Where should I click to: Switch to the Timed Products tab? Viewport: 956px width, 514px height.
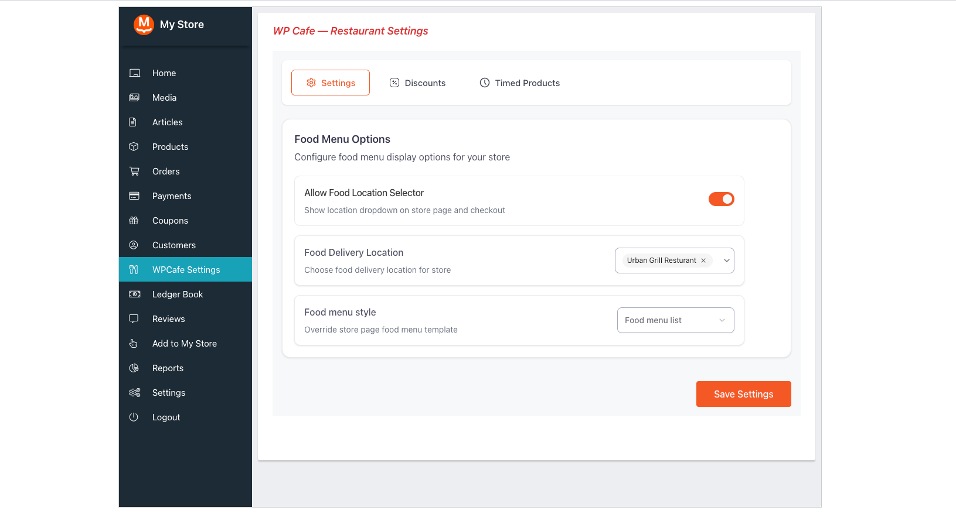coord(519,83)
